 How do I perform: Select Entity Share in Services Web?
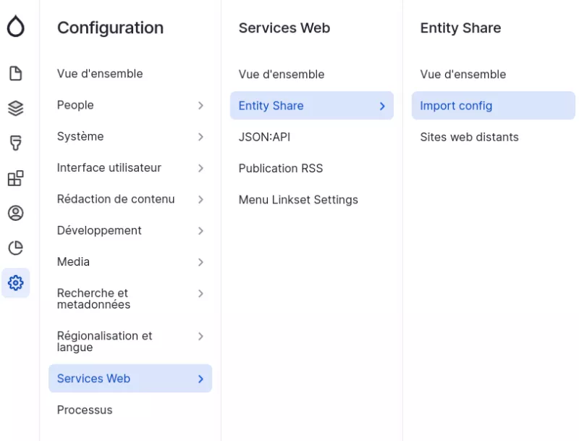[312, 106]
